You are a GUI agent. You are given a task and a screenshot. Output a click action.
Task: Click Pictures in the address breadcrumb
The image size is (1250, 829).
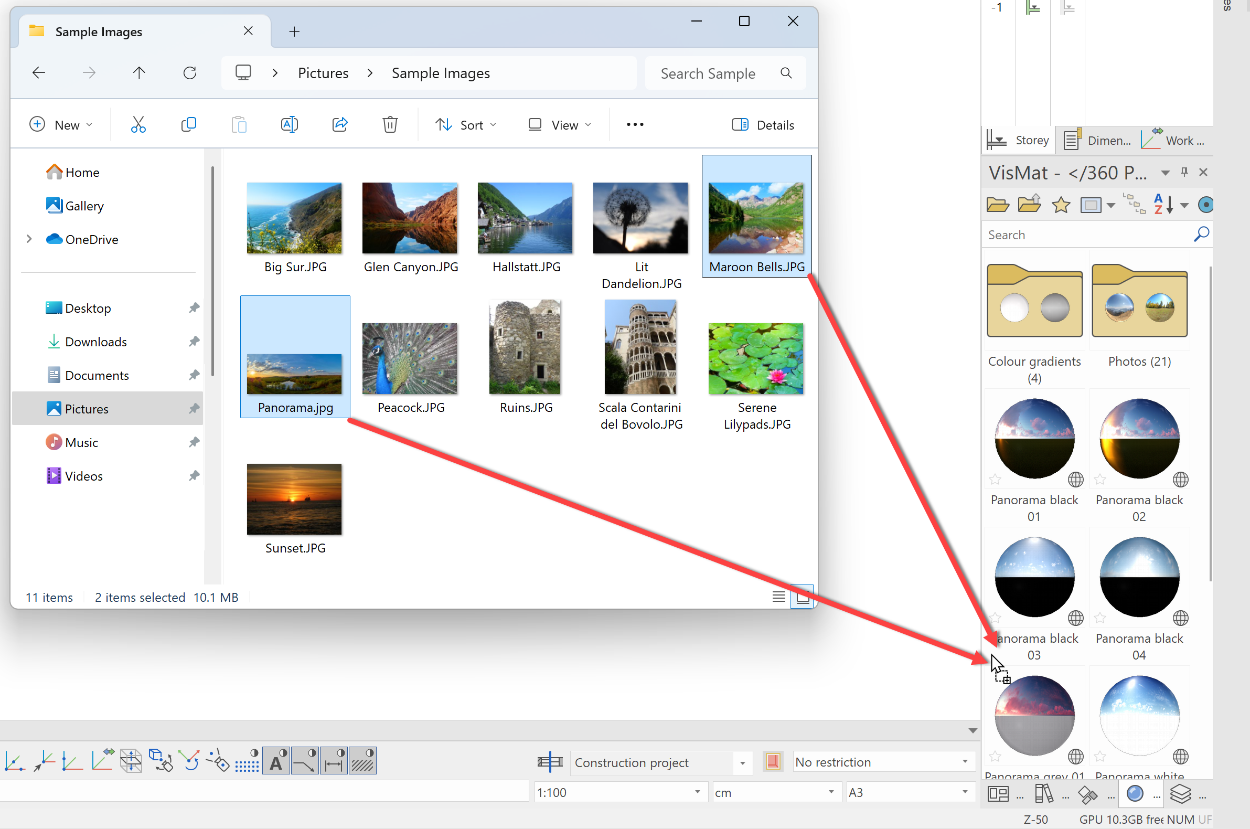(x=323, y=73)
